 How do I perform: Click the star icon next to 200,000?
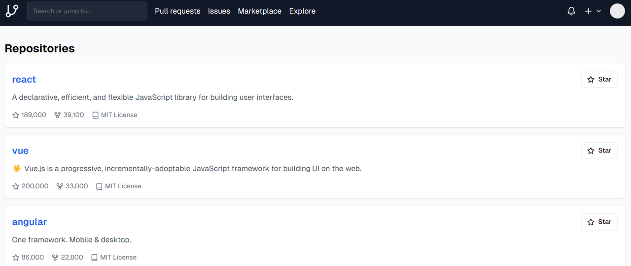coord(16,186)
